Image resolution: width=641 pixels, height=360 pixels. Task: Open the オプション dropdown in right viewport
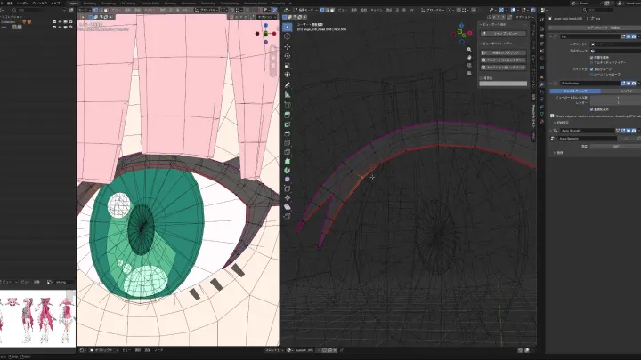coord(524,17)
